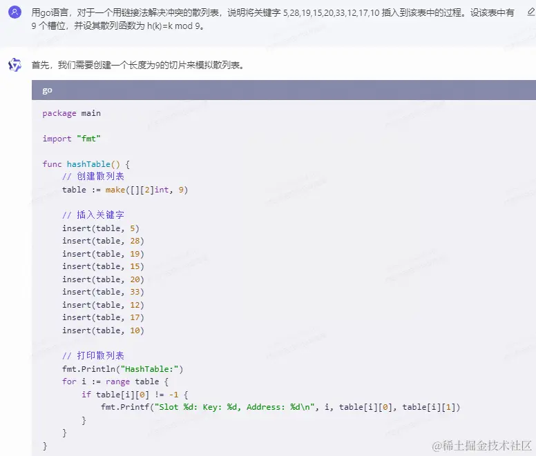Click the 'func hashTable() {' line

click(x=86, y=164)
